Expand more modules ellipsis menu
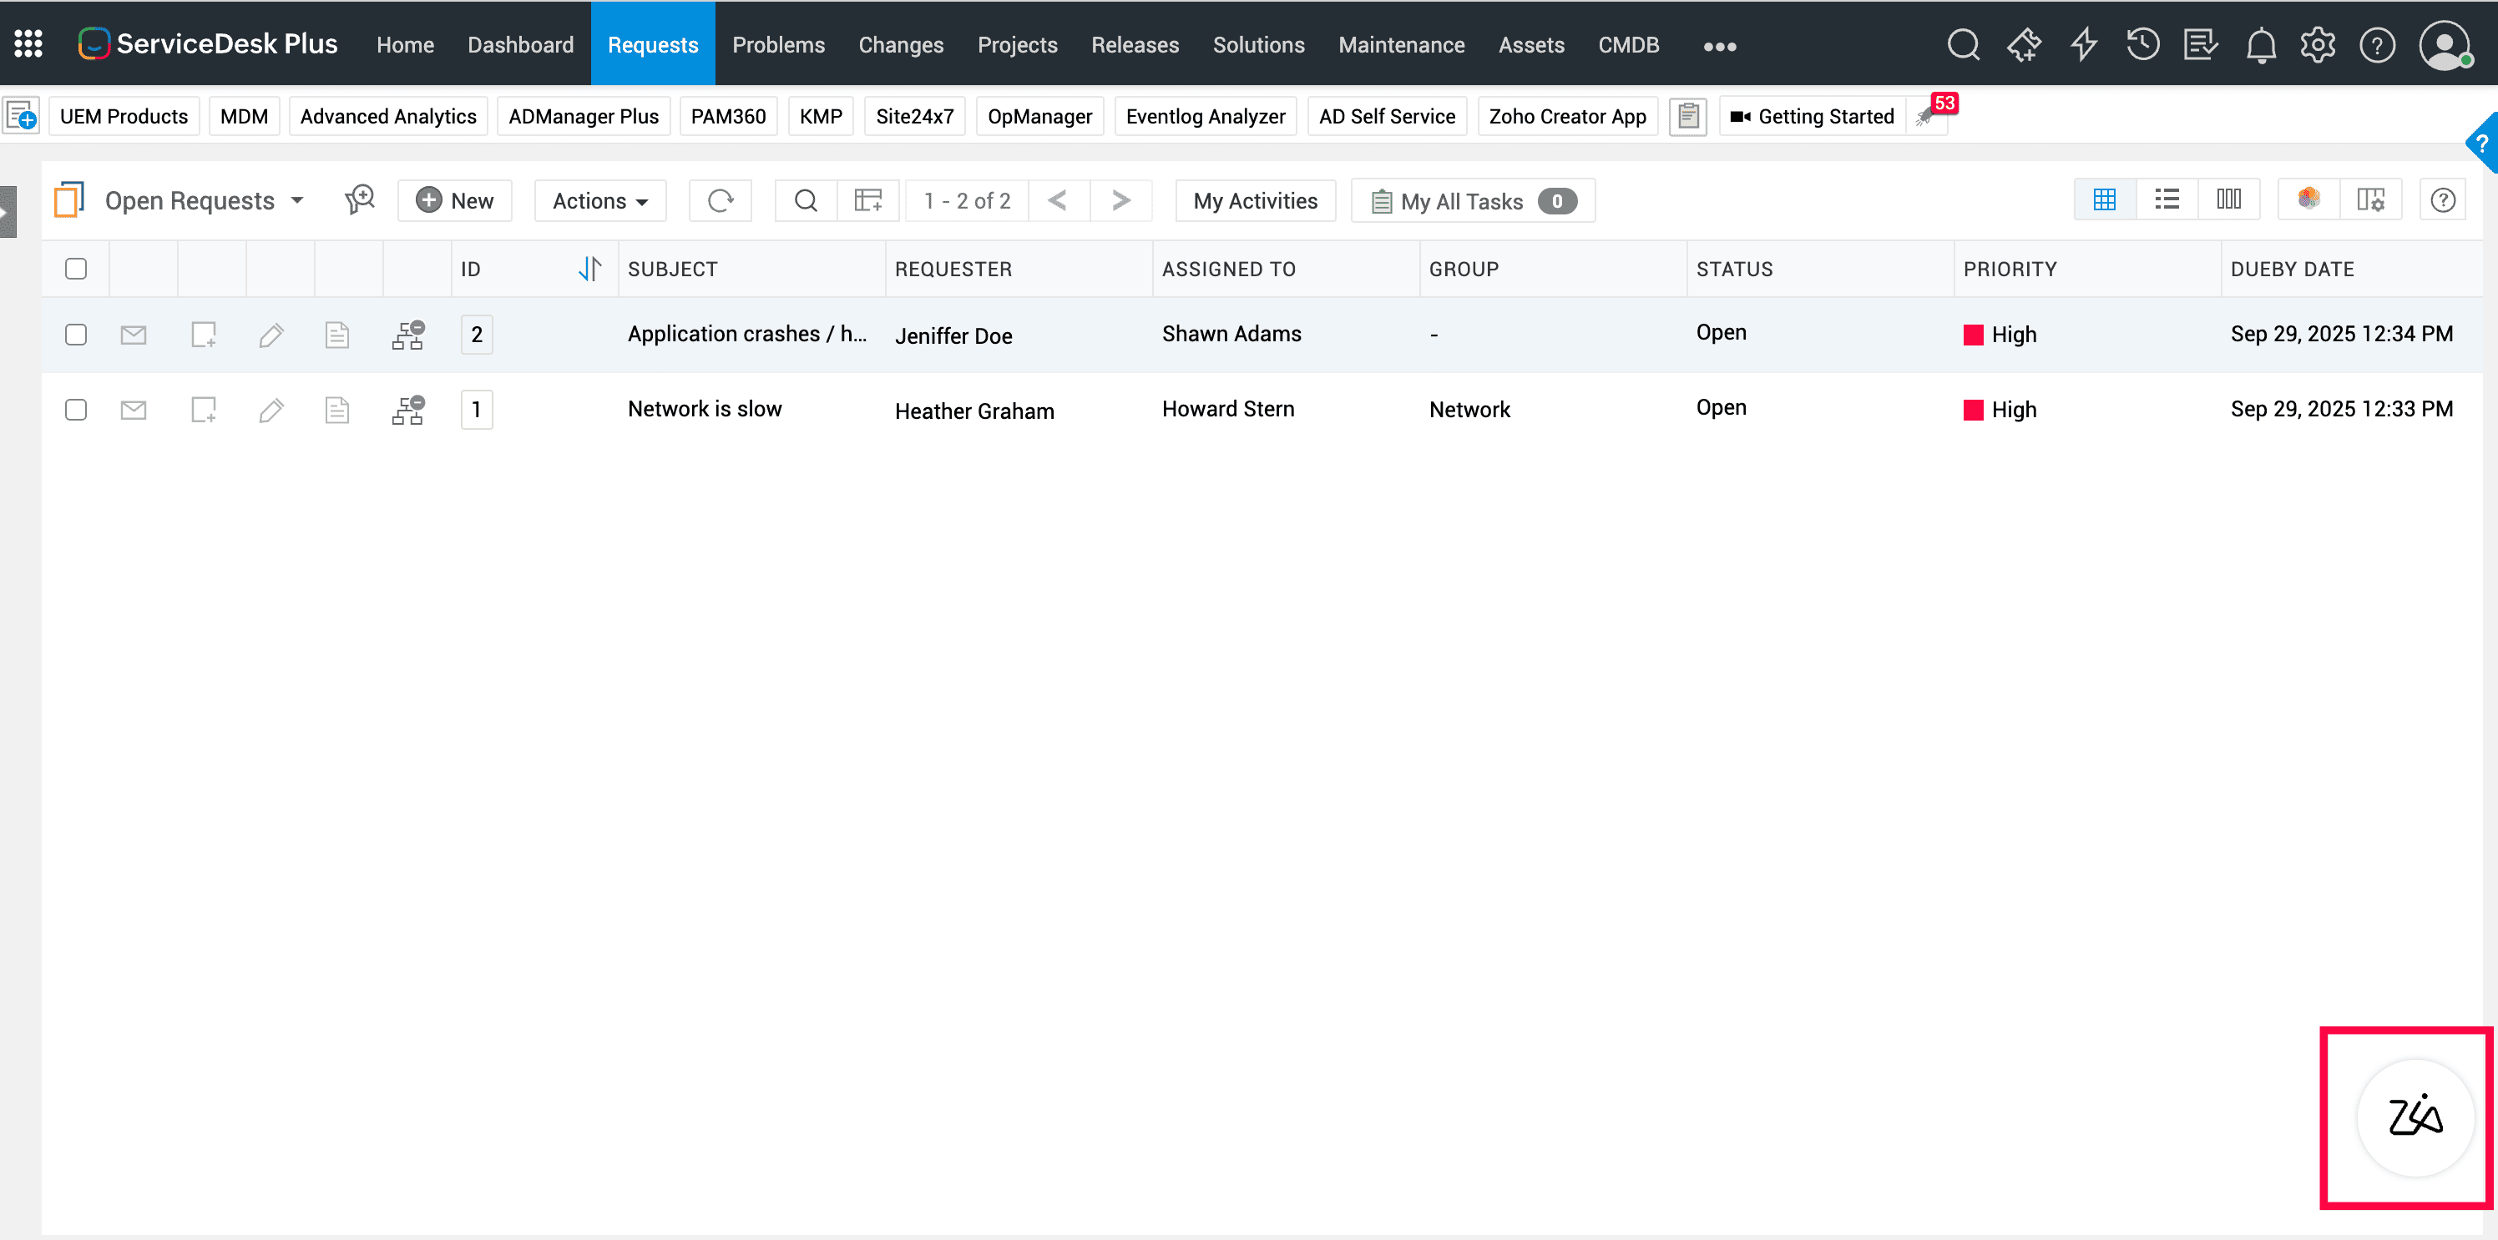2498x1240 pixels. click(1719, 46)
